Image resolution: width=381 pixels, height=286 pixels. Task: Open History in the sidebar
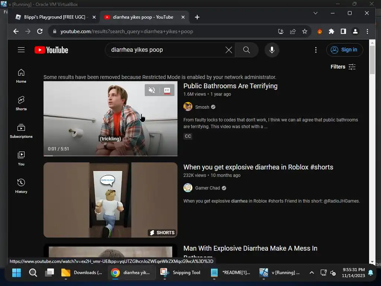21,186
